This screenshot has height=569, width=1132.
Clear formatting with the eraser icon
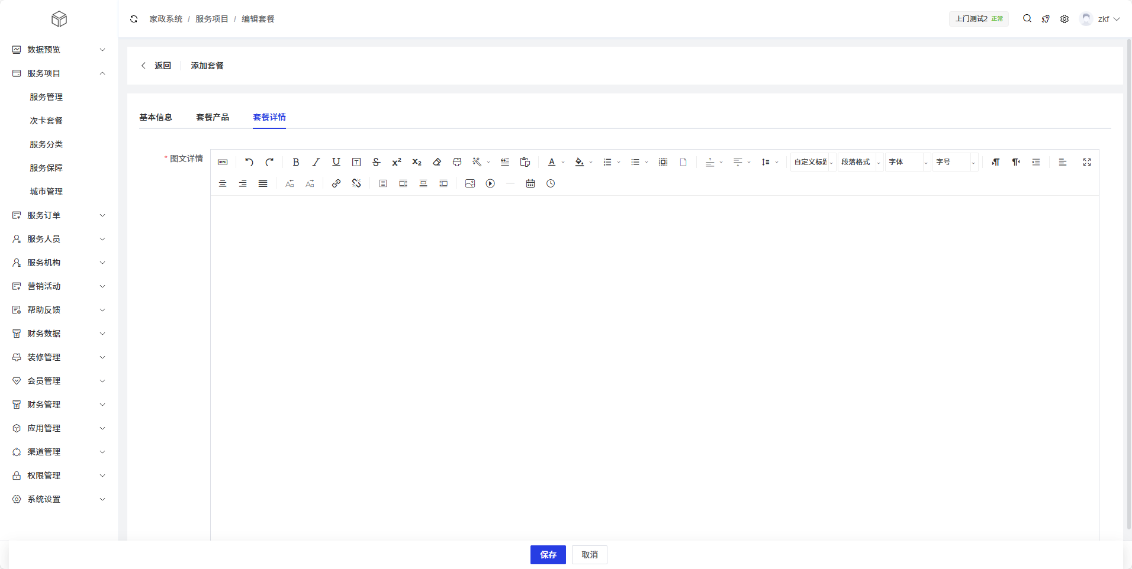point(437,162)
